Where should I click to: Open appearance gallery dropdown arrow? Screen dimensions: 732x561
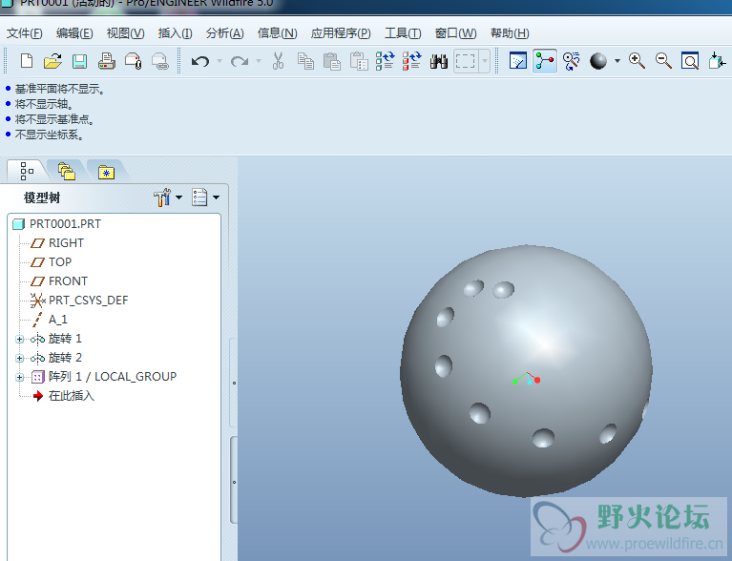(617, 61)
